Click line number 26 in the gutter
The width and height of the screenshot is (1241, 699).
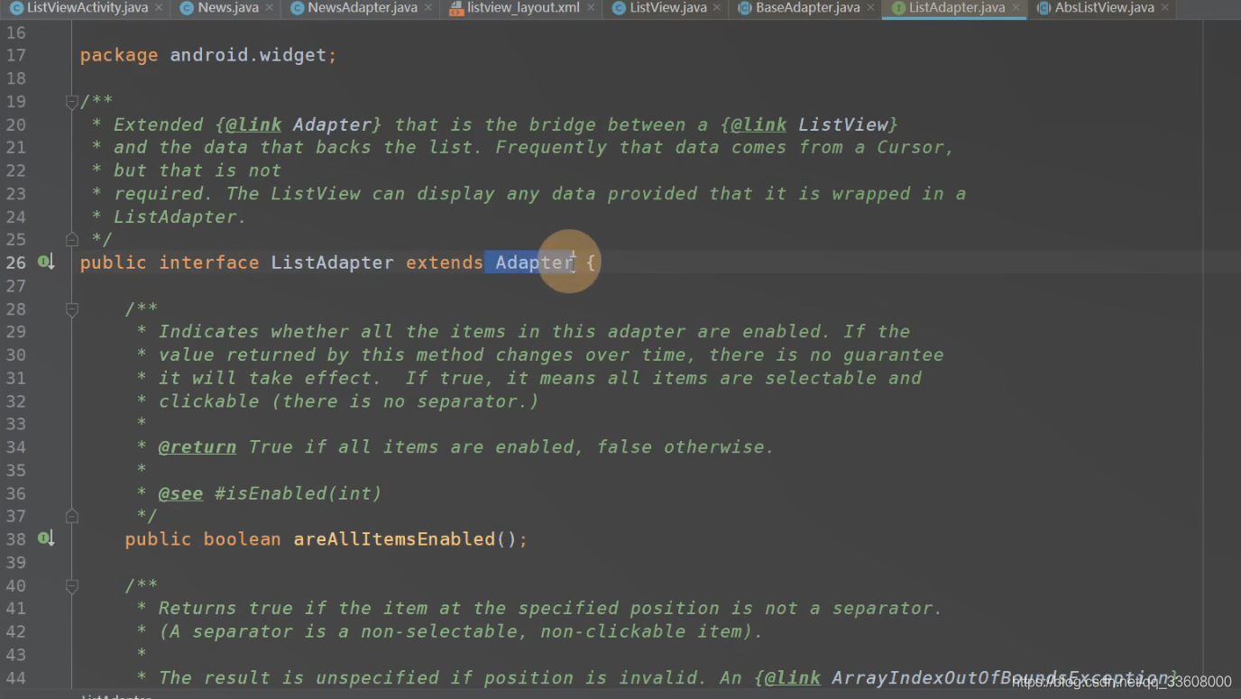click(x=16, y=262)
